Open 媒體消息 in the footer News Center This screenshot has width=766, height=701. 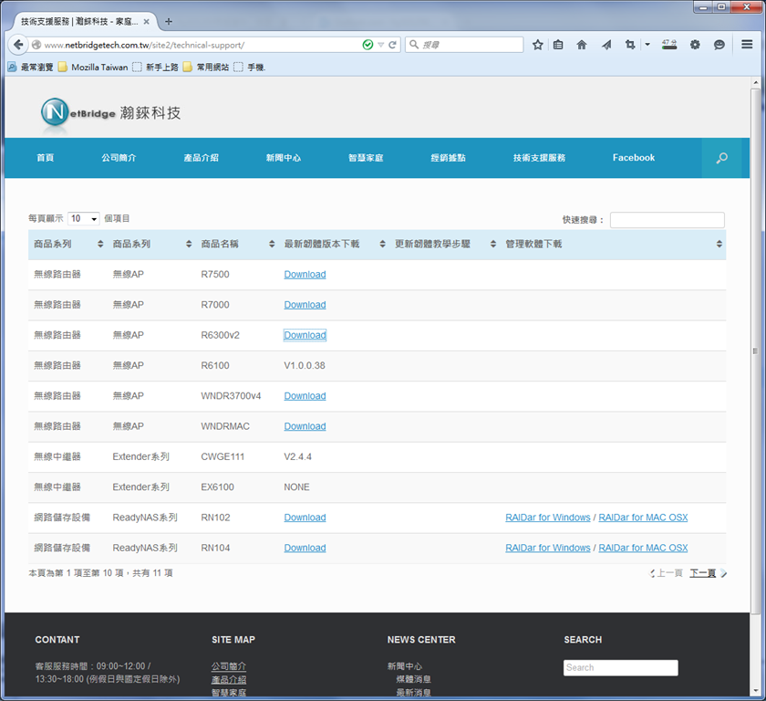point(413,679)
